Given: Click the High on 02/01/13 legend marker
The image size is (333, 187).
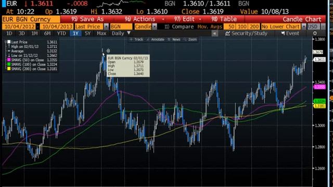Looking at the screenshot, I should click(9, 46).
